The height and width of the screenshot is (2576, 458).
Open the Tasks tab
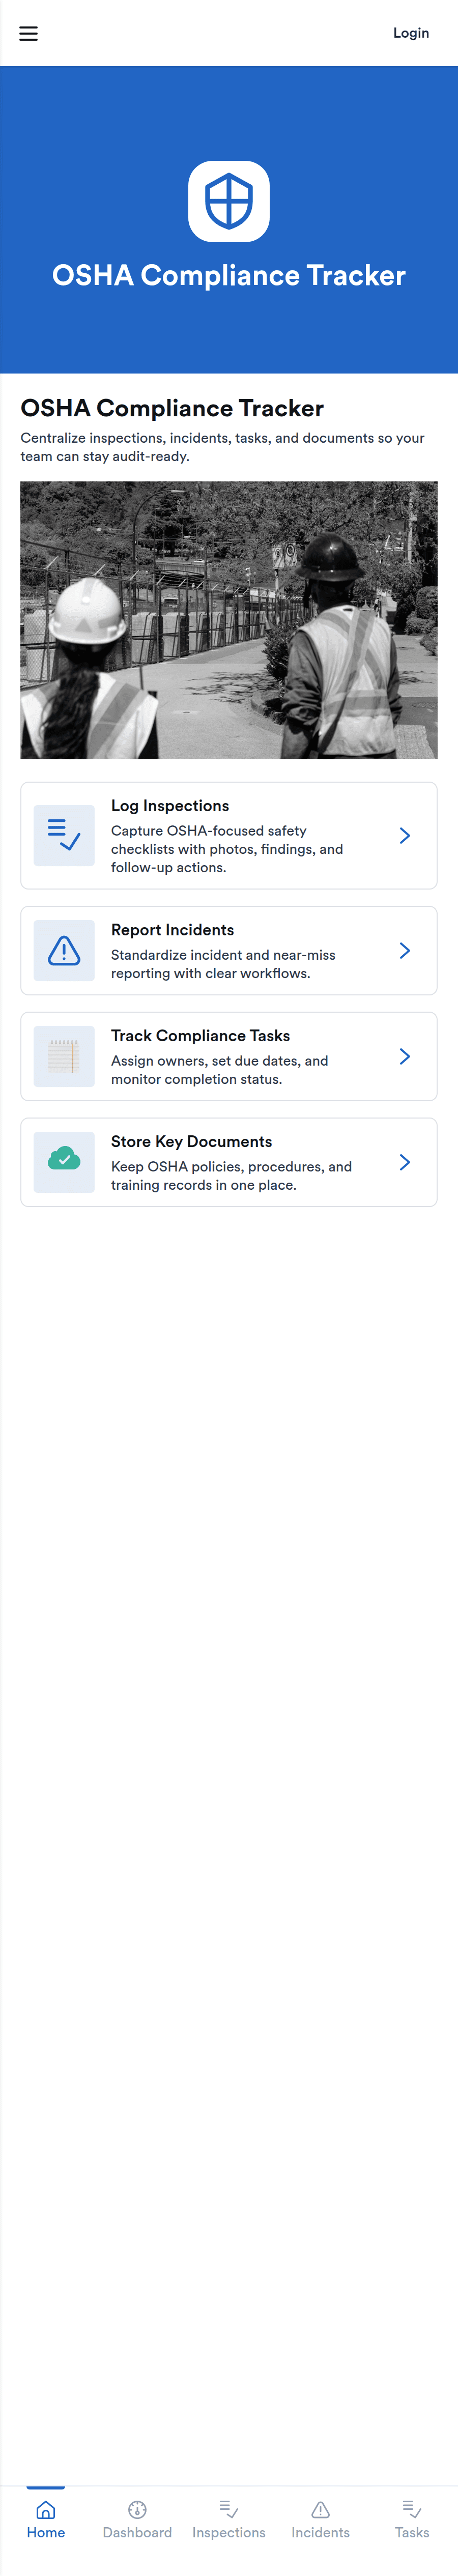pyautogui.click(x=411, y=2519)
